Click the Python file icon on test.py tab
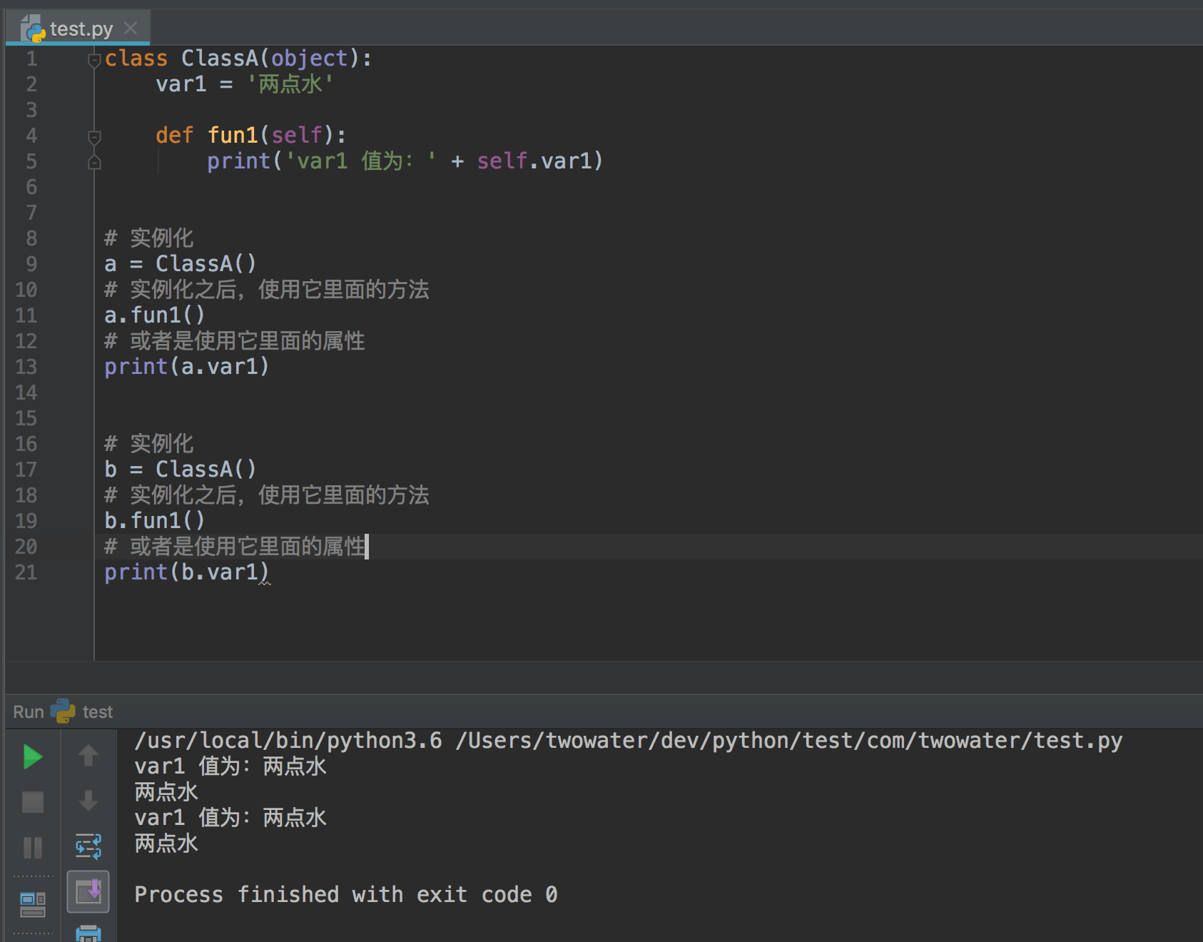The width and height of the screenshot is (1203, 942). coord(33,29)
